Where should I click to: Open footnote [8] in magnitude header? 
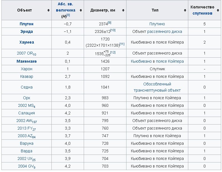(68, 15)
